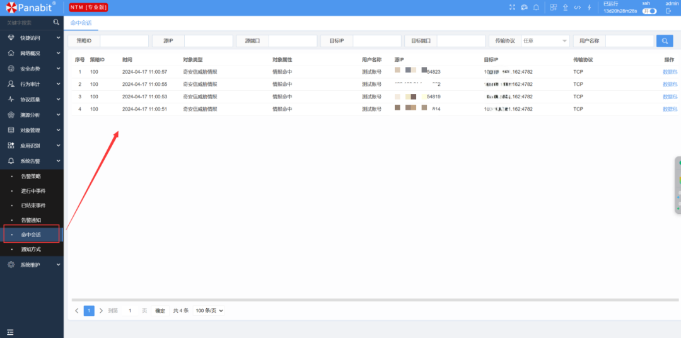Click the database icon for 对象管理
The height and width of the screenshot is (338, 681).
tap(11, 130)
